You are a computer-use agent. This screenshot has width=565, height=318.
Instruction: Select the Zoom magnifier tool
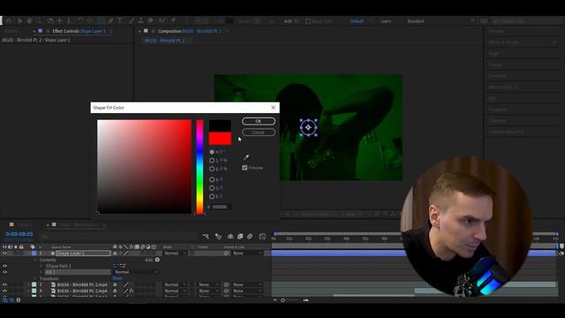point(39,21)
